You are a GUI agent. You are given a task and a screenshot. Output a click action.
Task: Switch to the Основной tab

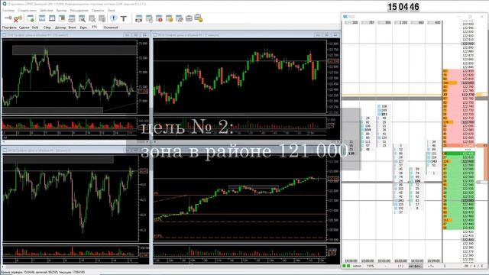111,27
